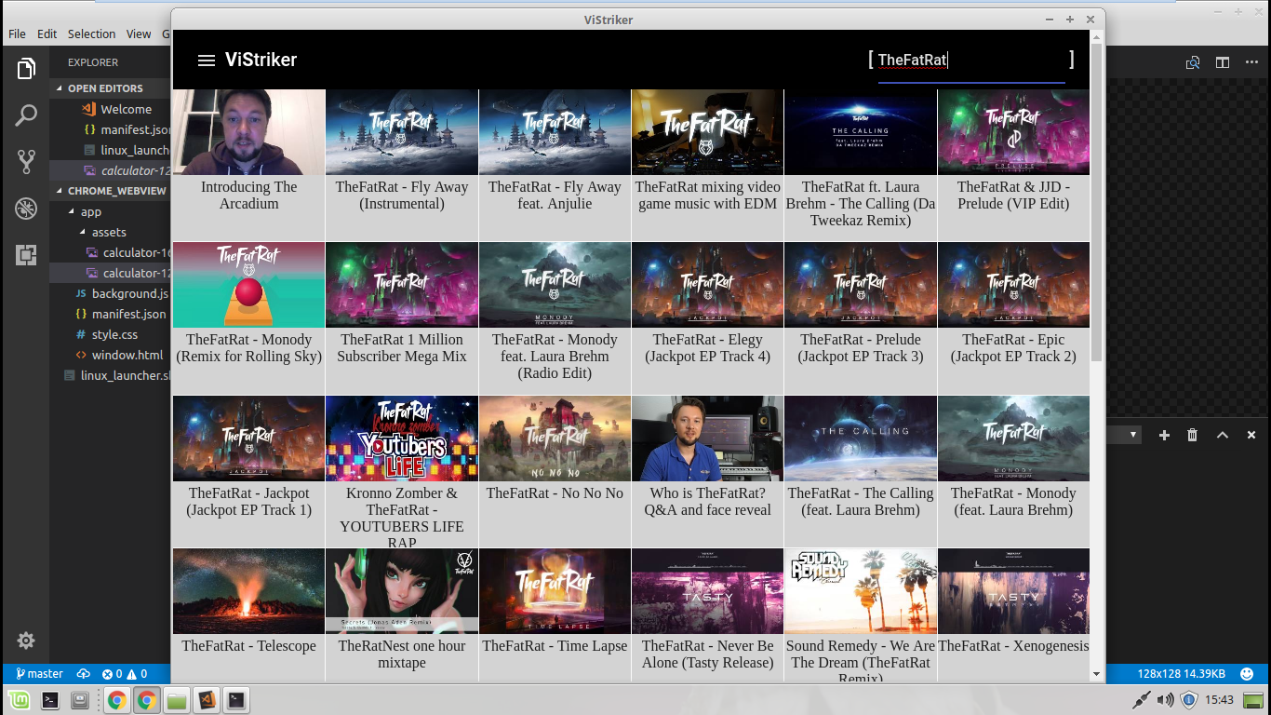
Task: Open YOUTUBERS LIFE RAP video thumbnail
Action: 402,438
